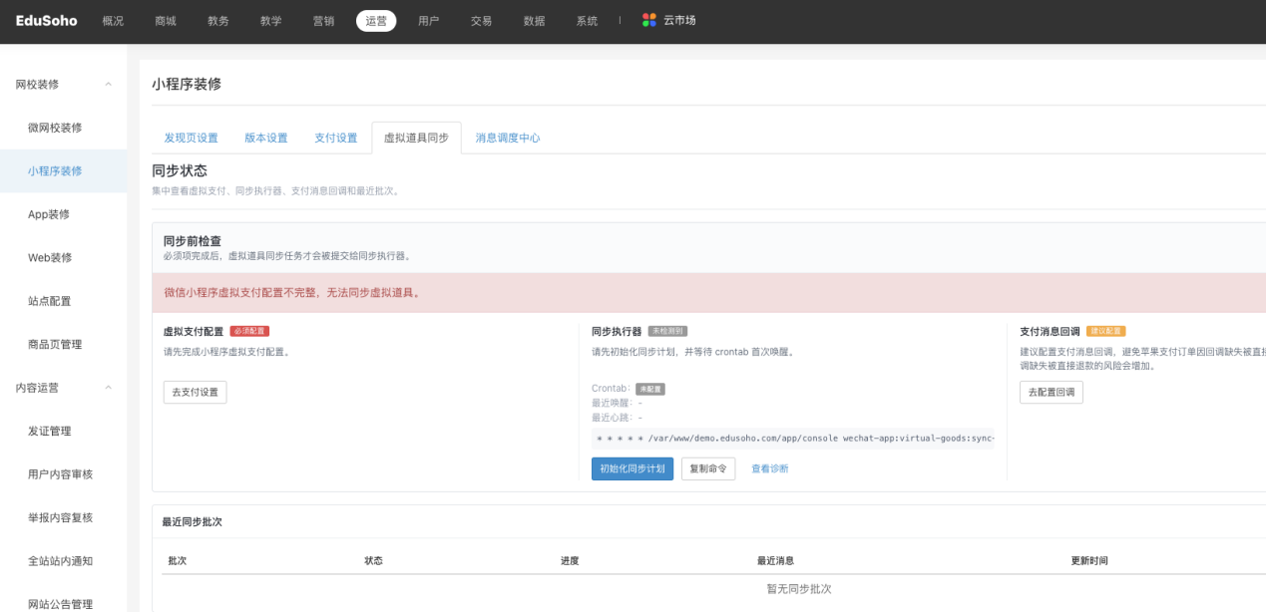Open 用户内容审核 in the sidebar
Viewport: 1266px width, 612px height.
click(x=63, y=474)
